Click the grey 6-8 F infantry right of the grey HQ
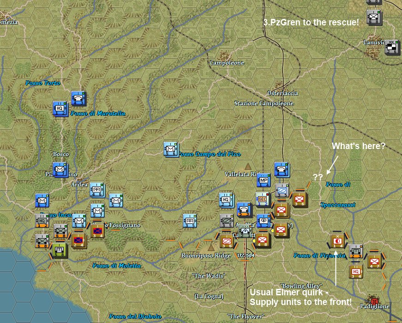Image resolution: width=402 pixels, height=323 pixels. pos(60,231)
